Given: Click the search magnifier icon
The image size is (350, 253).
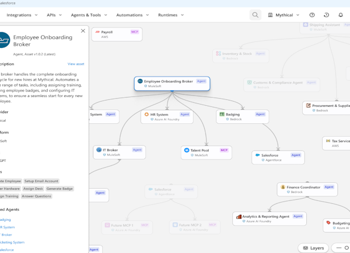Looking at the screenshot, I should coord(255,15).
